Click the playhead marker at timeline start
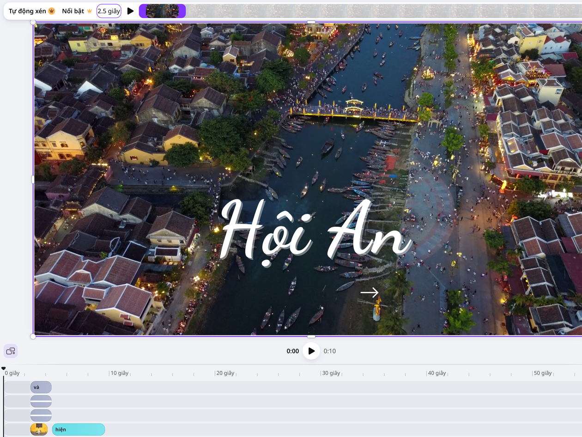The height and width of the screenshot is (437, 582). [4, 369]
